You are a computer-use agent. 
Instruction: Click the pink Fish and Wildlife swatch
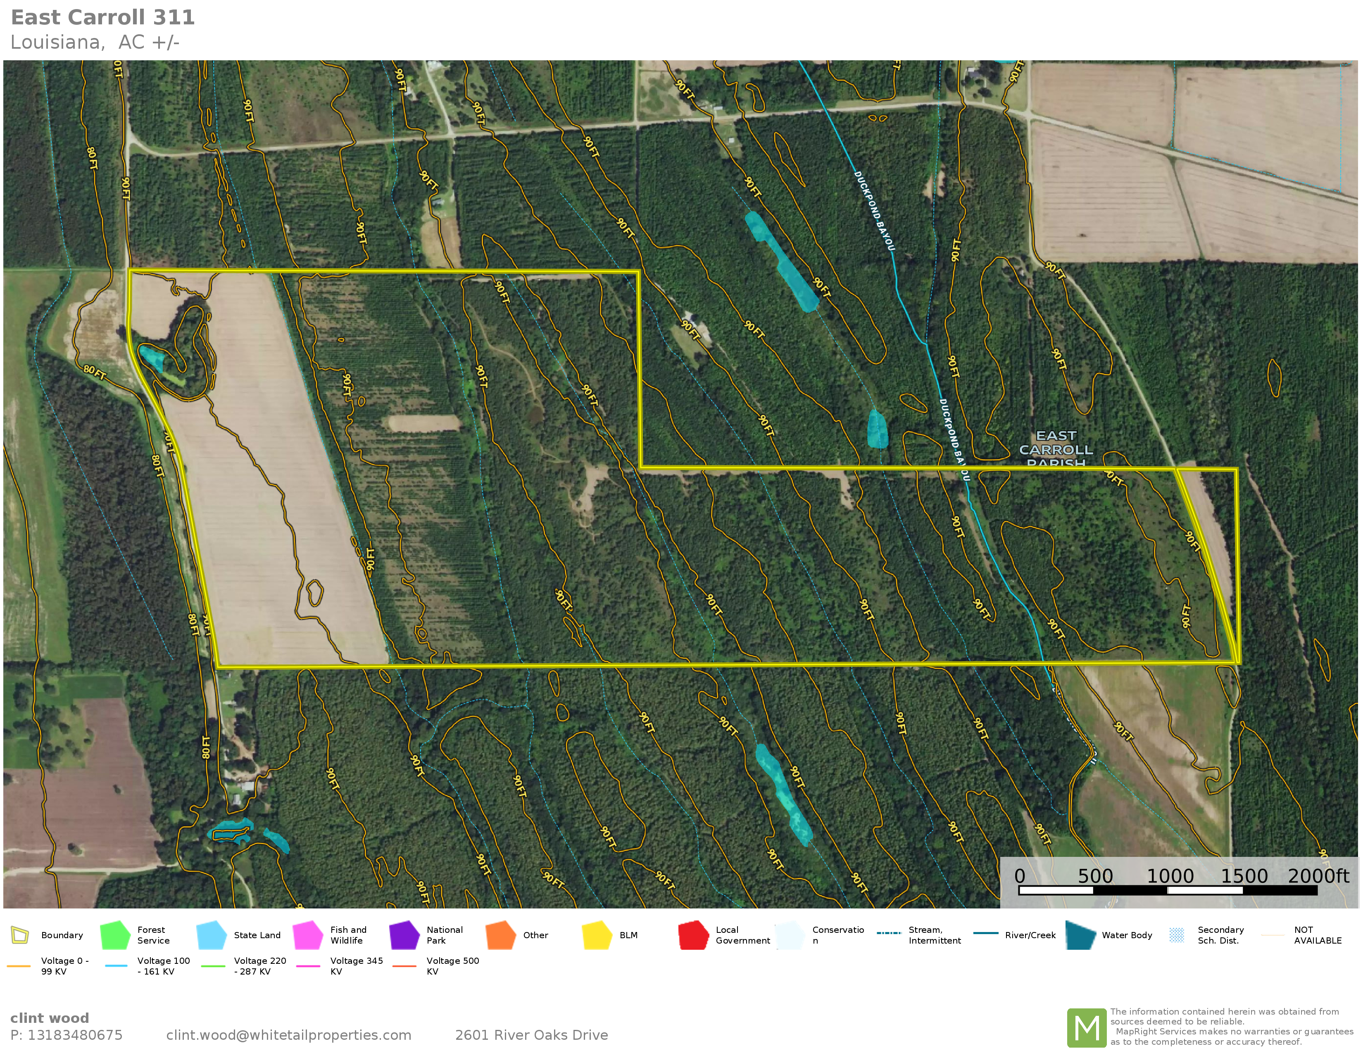coord(308,935)
